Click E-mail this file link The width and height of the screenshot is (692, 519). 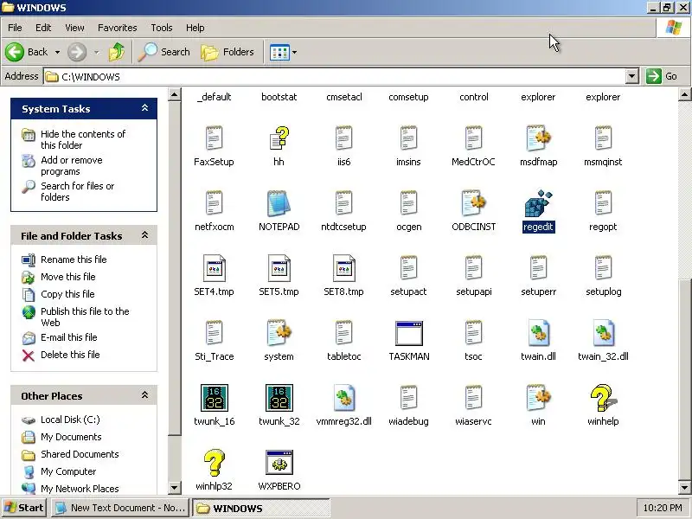coord(69,337)
